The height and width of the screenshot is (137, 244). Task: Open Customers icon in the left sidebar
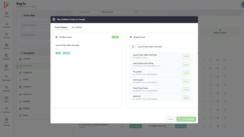point(6,24)
